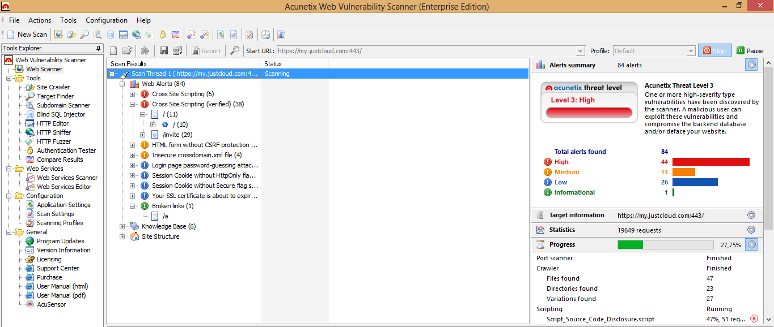Expand Cross Site Scripting (6) node
The height and width of the screenshot is (327, 774).
pos(133,94)
